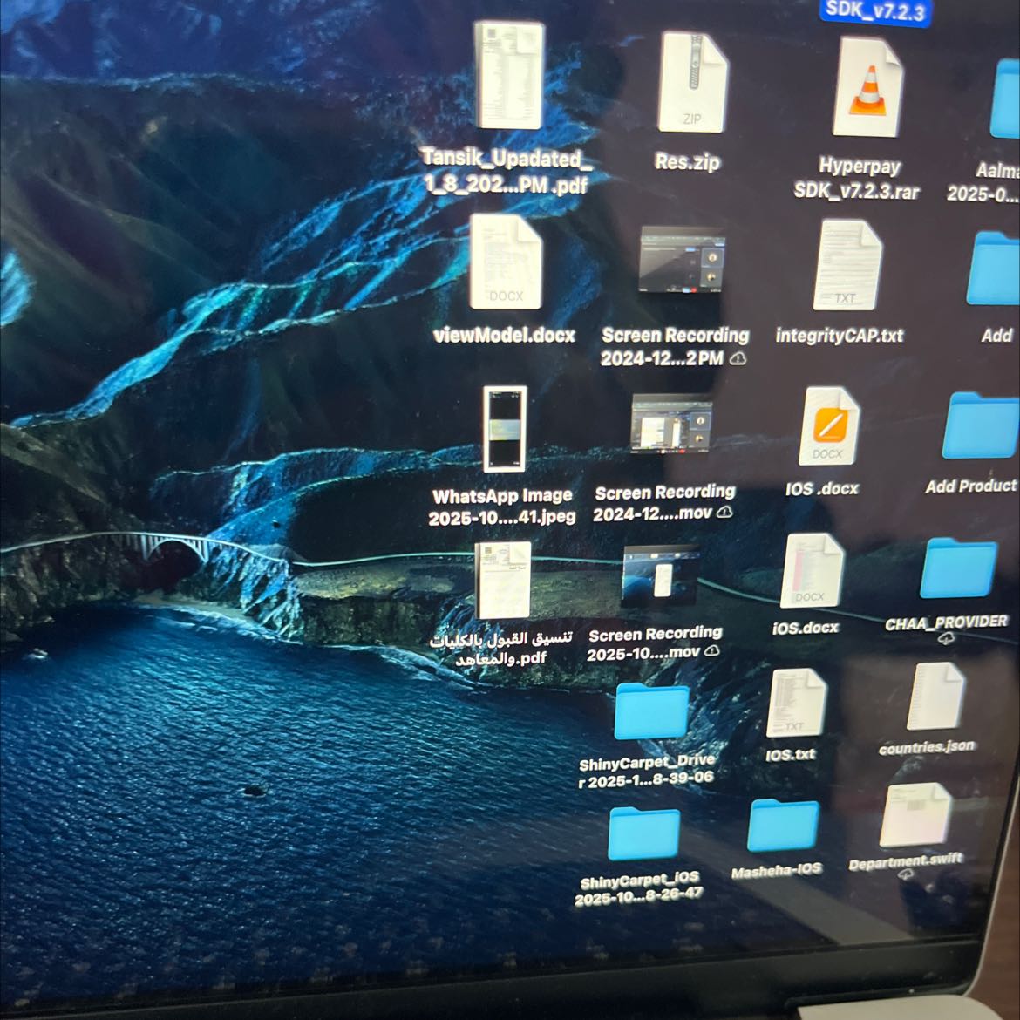Select the viewModel.docx document icon
Image resolution: width=1020 pixels, height=1020 pixels.
click(x=506, y=262)
